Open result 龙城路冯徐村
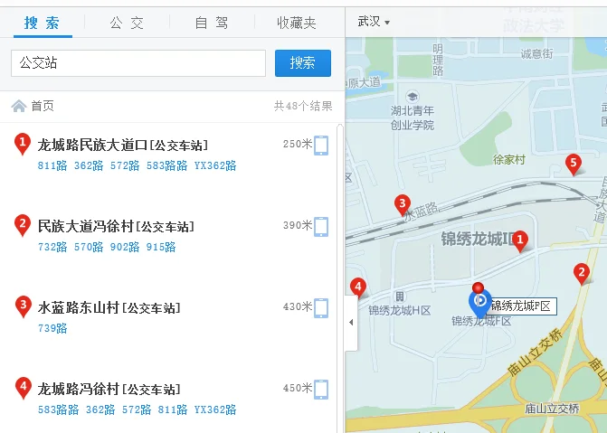Viewport: 607px width, 433px height. (109, 390)
